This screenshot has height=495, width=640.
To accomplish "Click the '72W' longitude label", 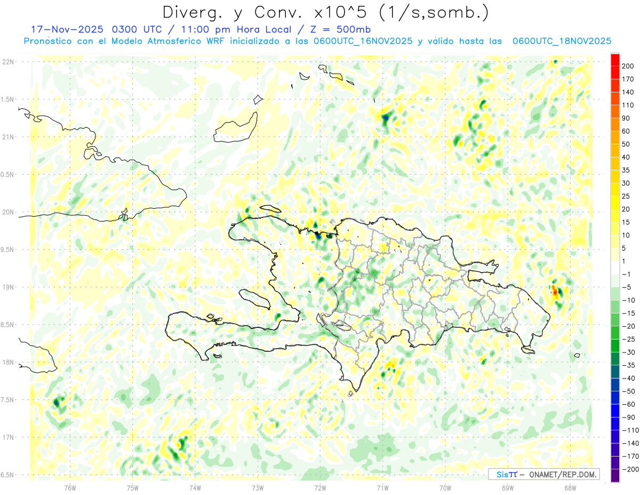I will point(320,488).
